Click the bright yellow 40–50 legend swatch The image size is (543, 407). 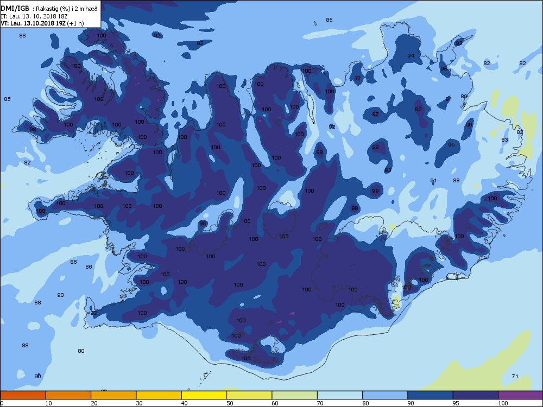click(x=204, y=395)
